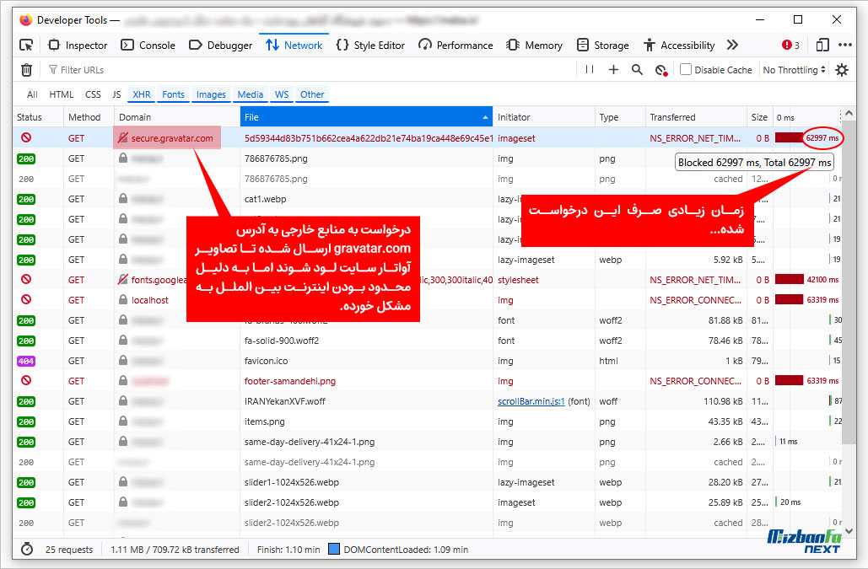Viewport: 868px width, 569px height.
Task: Enable the Disable Cache checkbox
Action: [x=686, y=70]
